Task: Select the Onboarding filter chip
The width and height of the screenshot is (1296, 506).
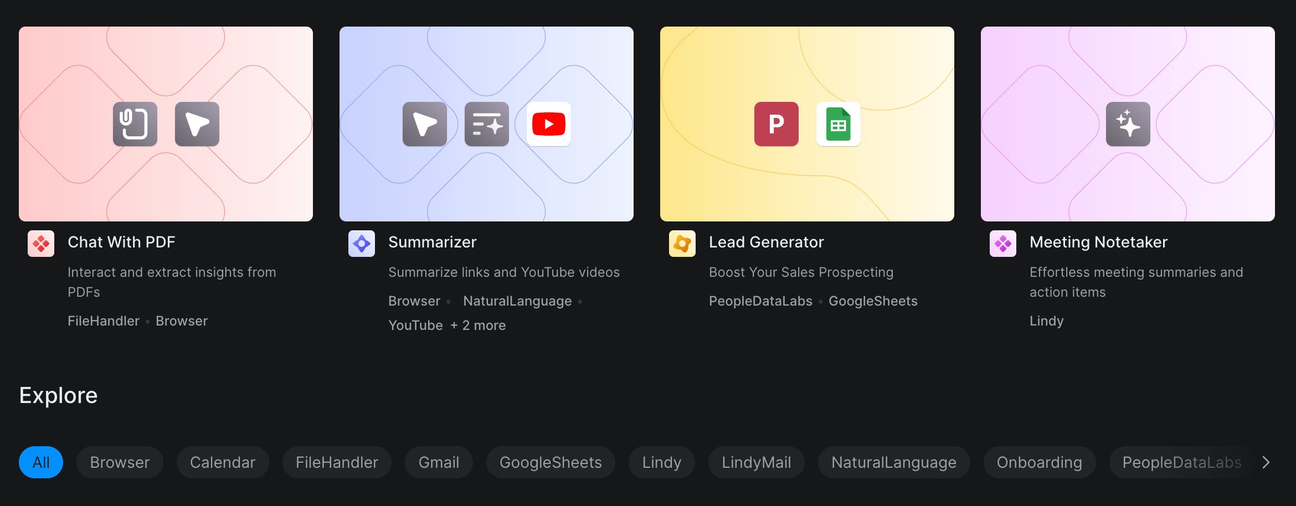Action: [1040, 462]
